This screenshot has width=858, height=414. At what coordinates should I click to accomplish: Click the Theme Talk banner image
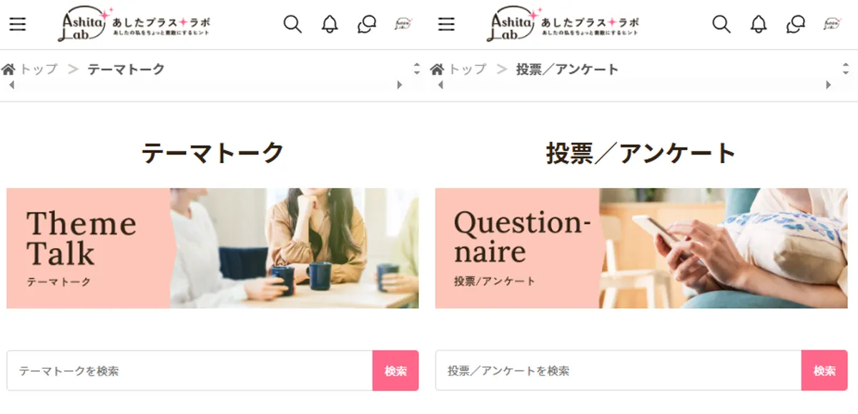(x=212, y=248)
